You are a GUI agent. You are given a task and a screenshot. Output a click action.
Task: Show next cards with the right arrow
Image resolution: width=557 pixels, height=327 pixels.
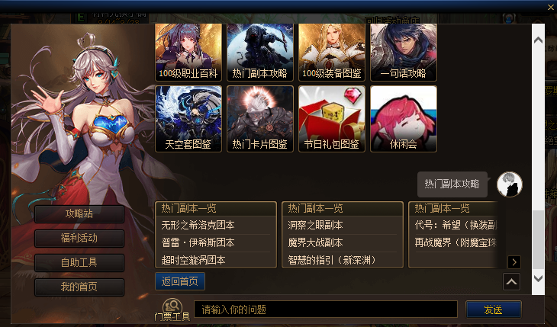(514, 262)
